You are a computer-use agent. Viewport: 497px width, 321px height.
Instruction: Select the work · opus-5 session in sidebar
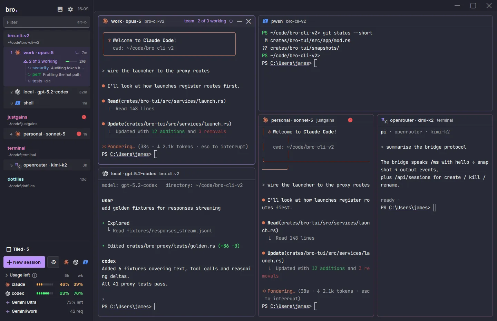(47, 53)
